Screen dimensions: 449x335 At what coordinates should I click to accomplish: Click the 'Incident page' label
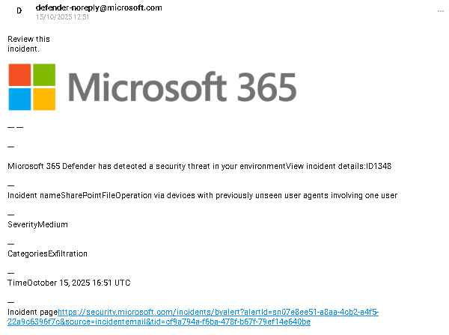(x=32, y=312)
